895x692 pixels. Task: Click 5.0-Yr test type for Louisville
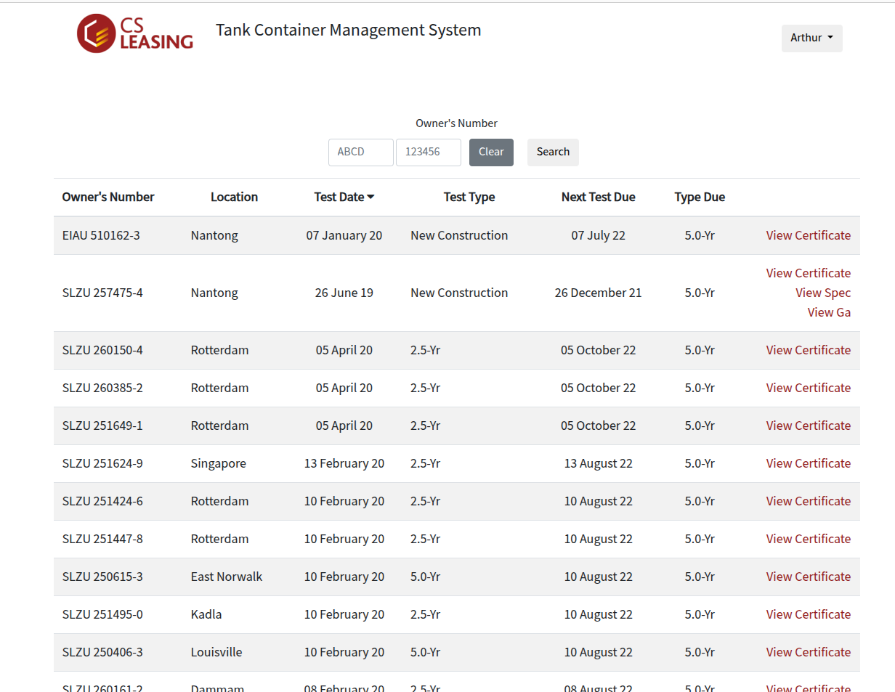point(425,652)
